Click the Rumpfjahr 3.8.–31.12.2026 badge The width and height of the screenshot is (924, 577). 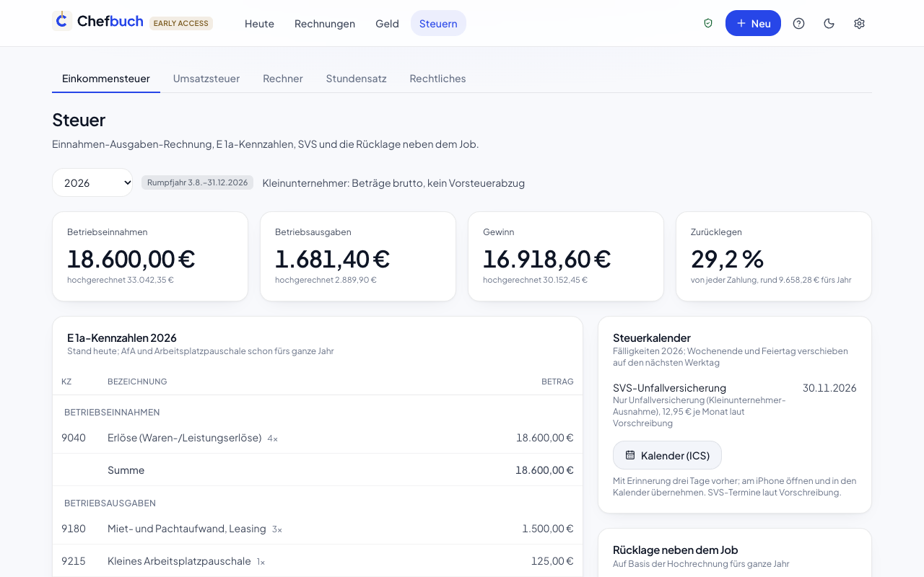[197, 182]
